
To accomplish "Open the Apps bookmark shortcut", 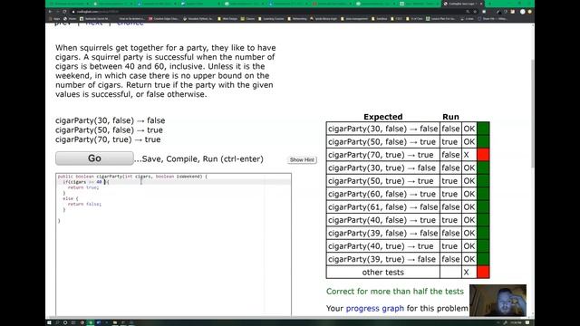I will click(54, 18).
